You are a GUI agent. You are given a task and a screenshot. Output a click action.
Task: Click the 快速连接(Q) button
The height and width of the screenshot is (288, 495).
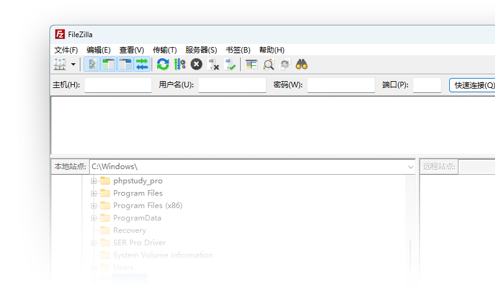click(x=474, y=85)
